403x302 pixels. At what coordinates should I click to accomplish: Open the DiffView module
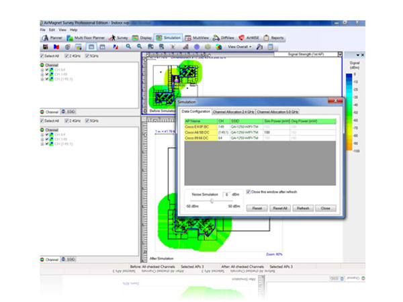click(x=224, y=38)
